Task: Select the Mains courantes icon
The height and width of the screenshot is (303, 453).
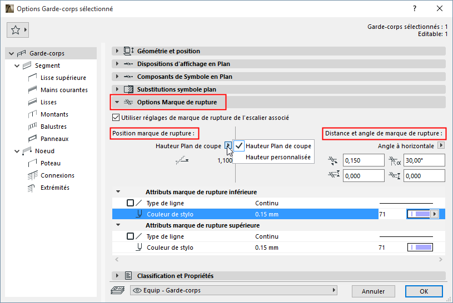Action: [32, 90]
